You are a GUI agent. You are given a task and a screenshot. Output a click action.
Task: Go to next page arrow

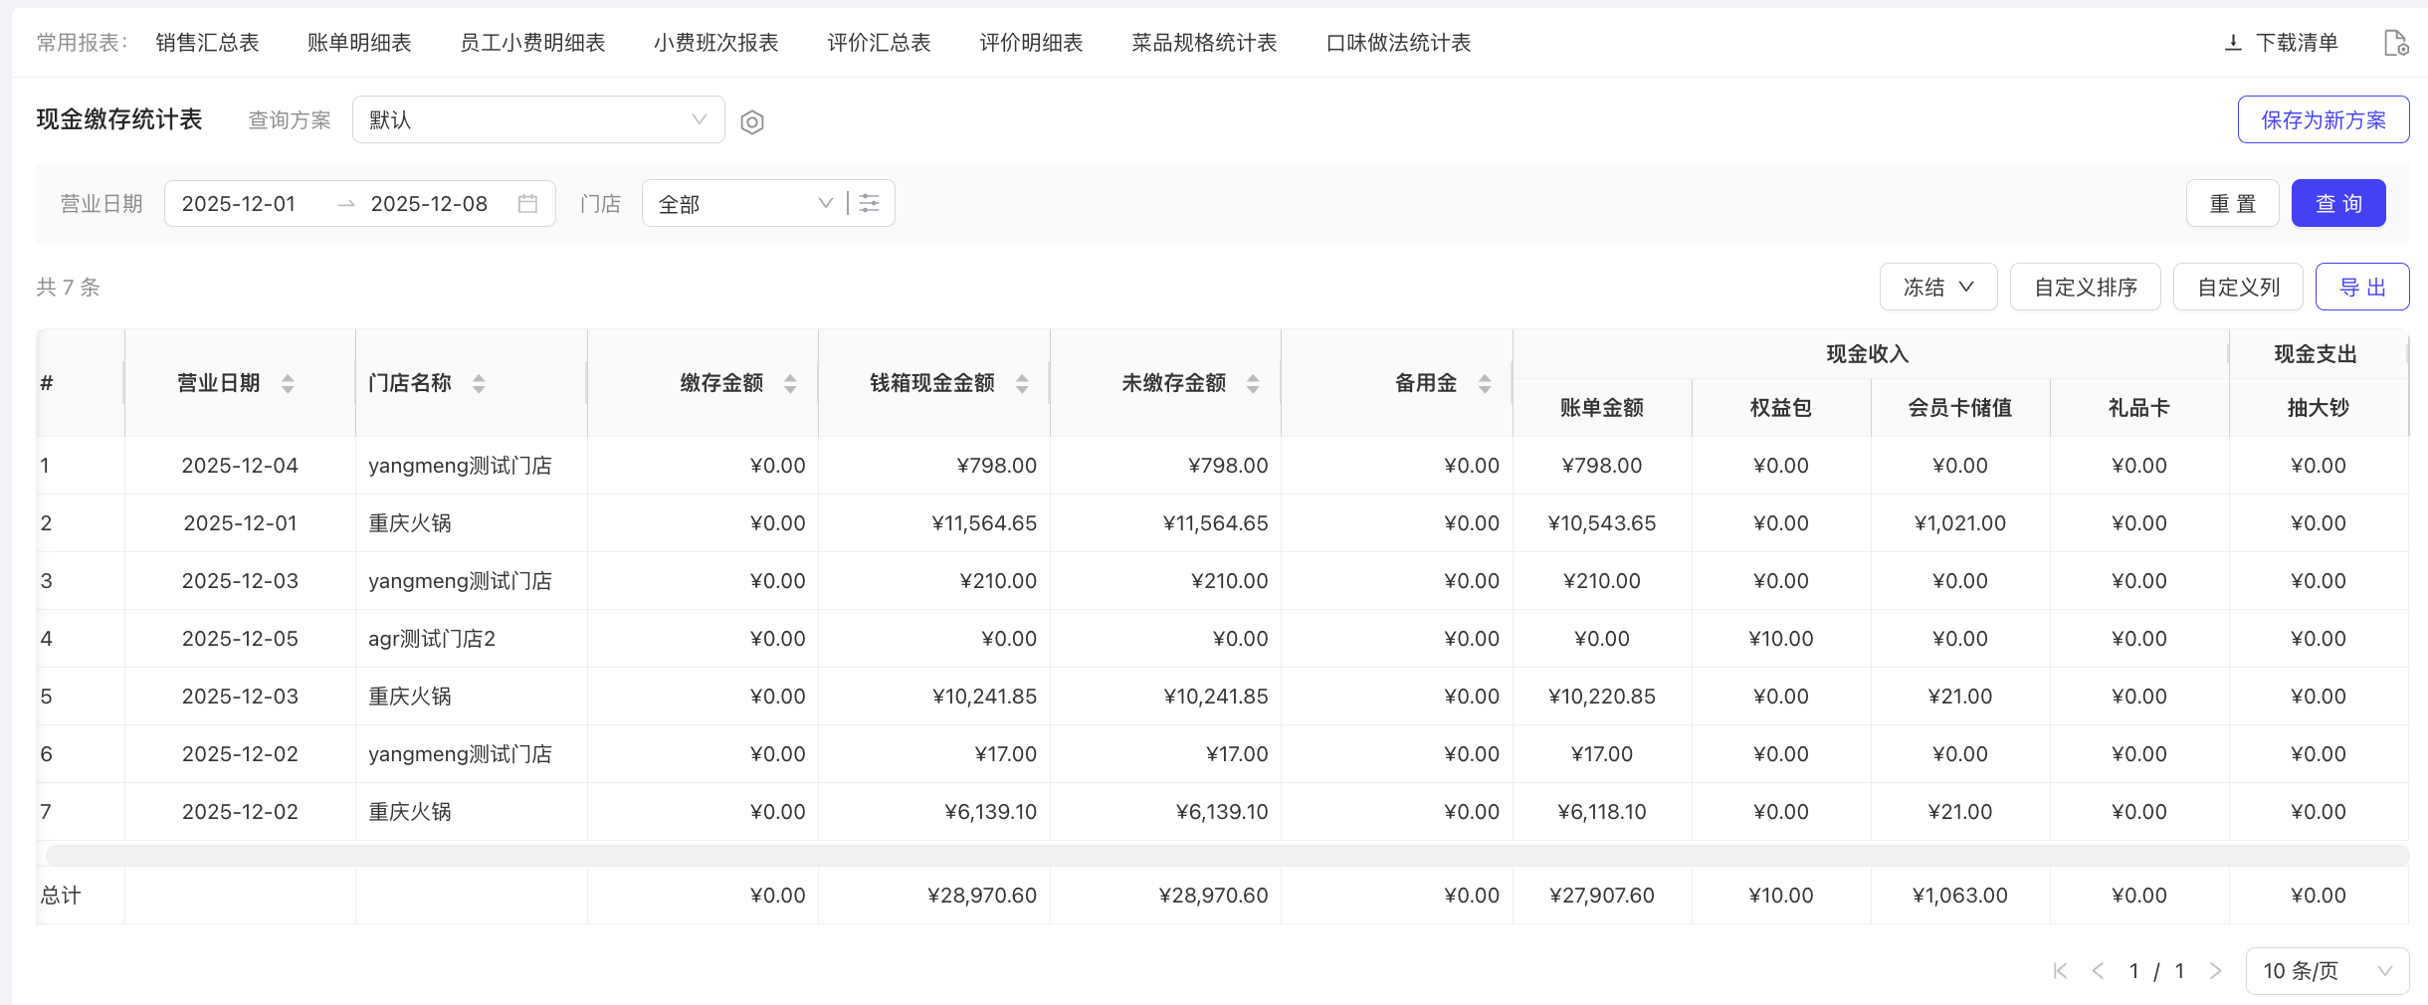[2215, 971]
